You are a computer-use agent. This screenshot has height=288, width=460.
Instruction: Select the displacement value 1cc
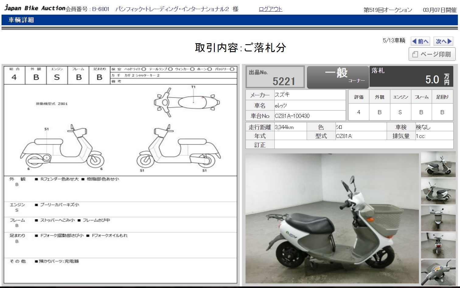pyautogui.click(x=420, y=136)
